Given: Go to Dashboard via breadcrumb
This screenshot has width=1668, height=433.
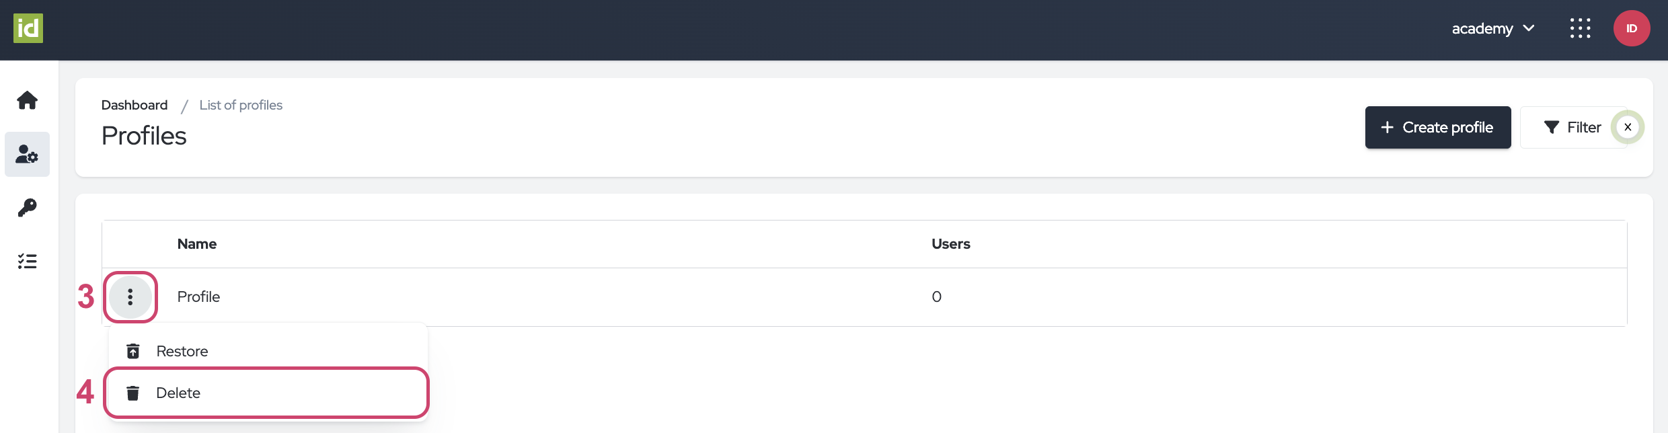Looking at the screenshot, I should click(x=135, y=106).
